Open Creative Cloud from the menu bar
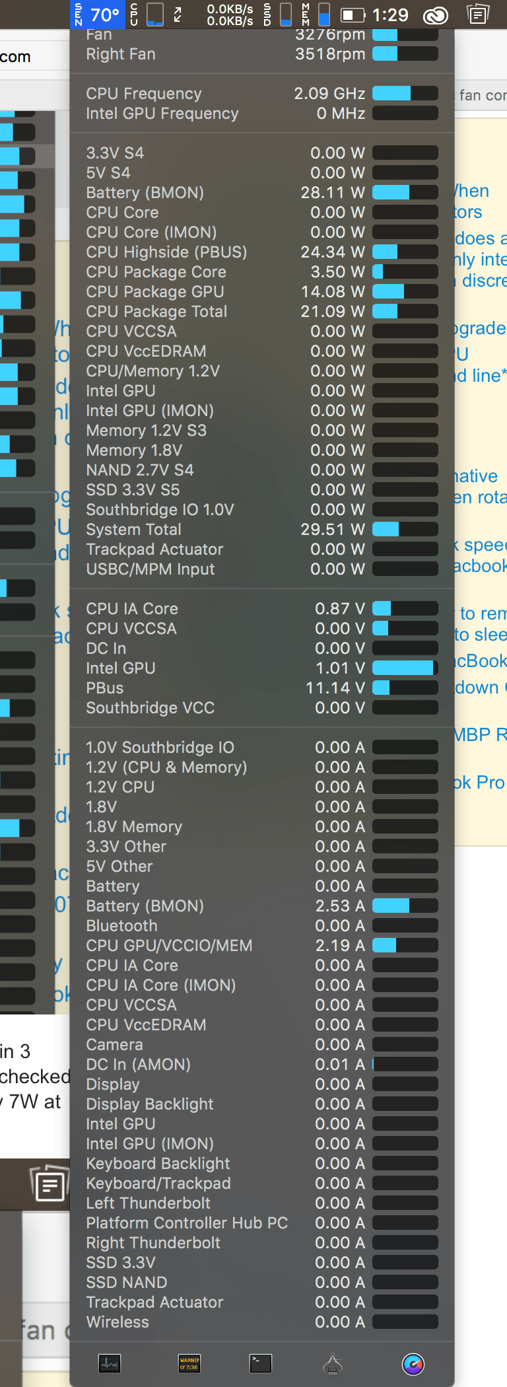The height and width of the screenshot is (1387, 507). click(x=436, y=15)
